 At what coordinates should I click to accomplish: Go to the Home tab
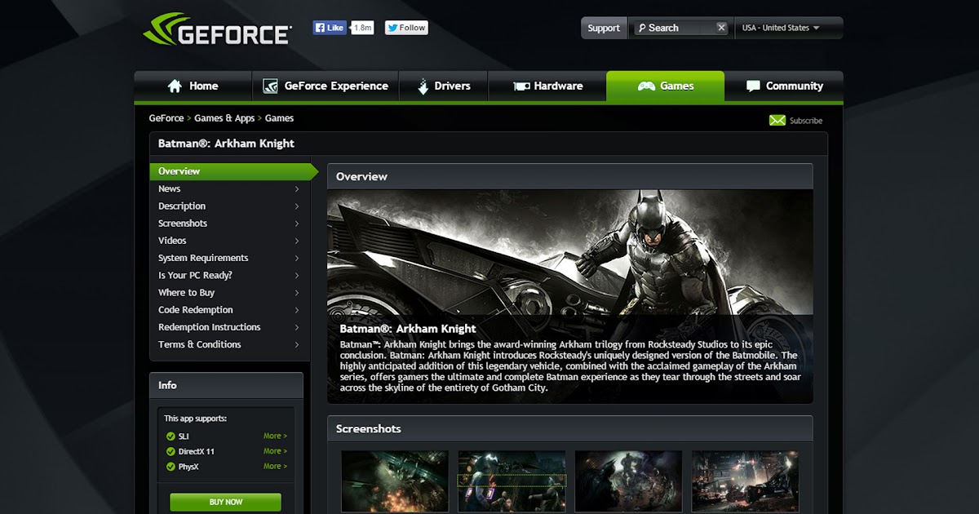pos(193,86)
